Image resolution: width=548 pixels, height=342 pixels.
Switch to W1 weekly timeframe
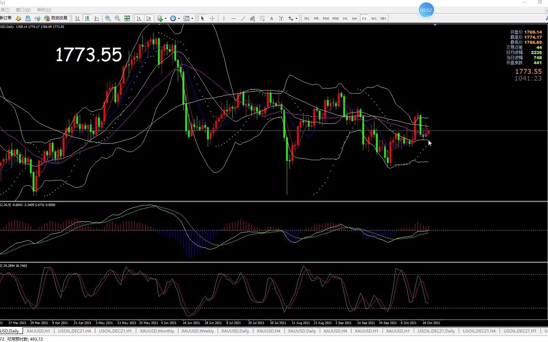[x=374, y=18]
